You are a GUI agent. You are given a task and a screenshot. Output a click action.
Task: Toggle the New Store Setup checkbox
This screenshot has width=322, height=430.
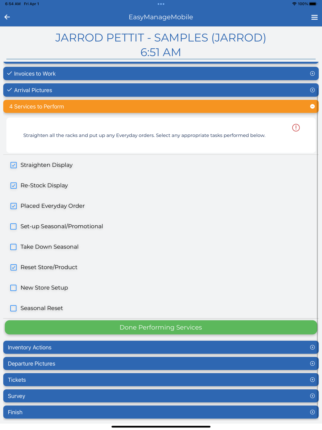tap(14, 288)
